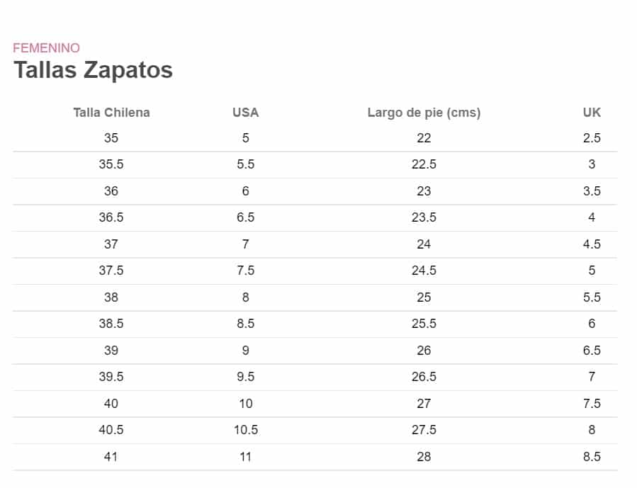This screenshot has width=637, height=488.
Task: Select the UK column header
Action: (x=592, y=113)
